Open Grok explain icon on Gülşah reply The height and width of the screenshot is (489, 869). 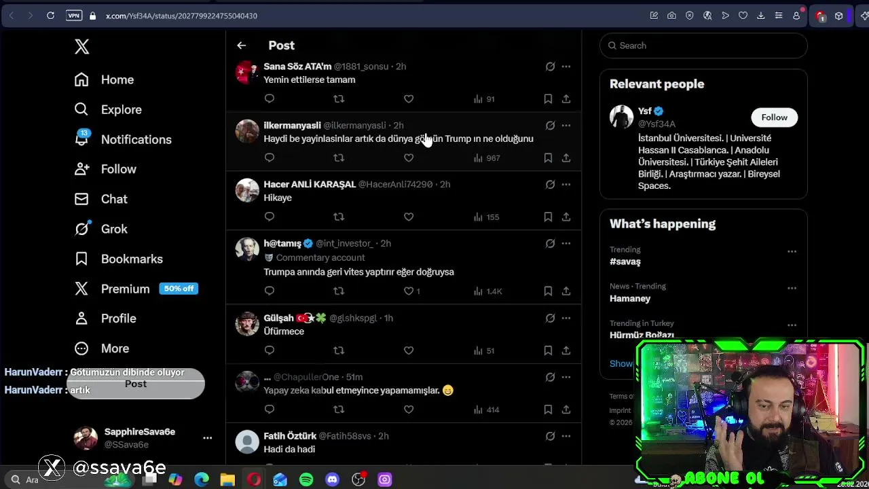[550, 319]
